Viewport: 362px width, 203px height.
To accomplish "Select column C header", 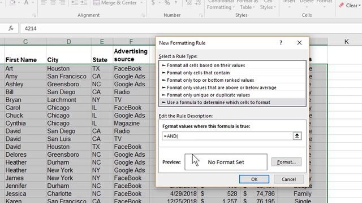I will pos(25,42).
